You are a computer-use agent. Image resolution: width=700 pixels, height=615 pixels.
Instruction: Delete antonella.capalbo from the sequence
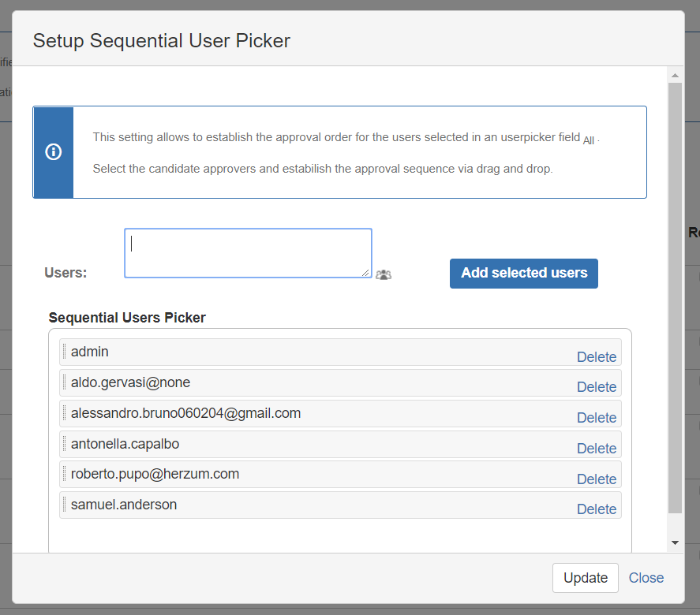[597, 448]
